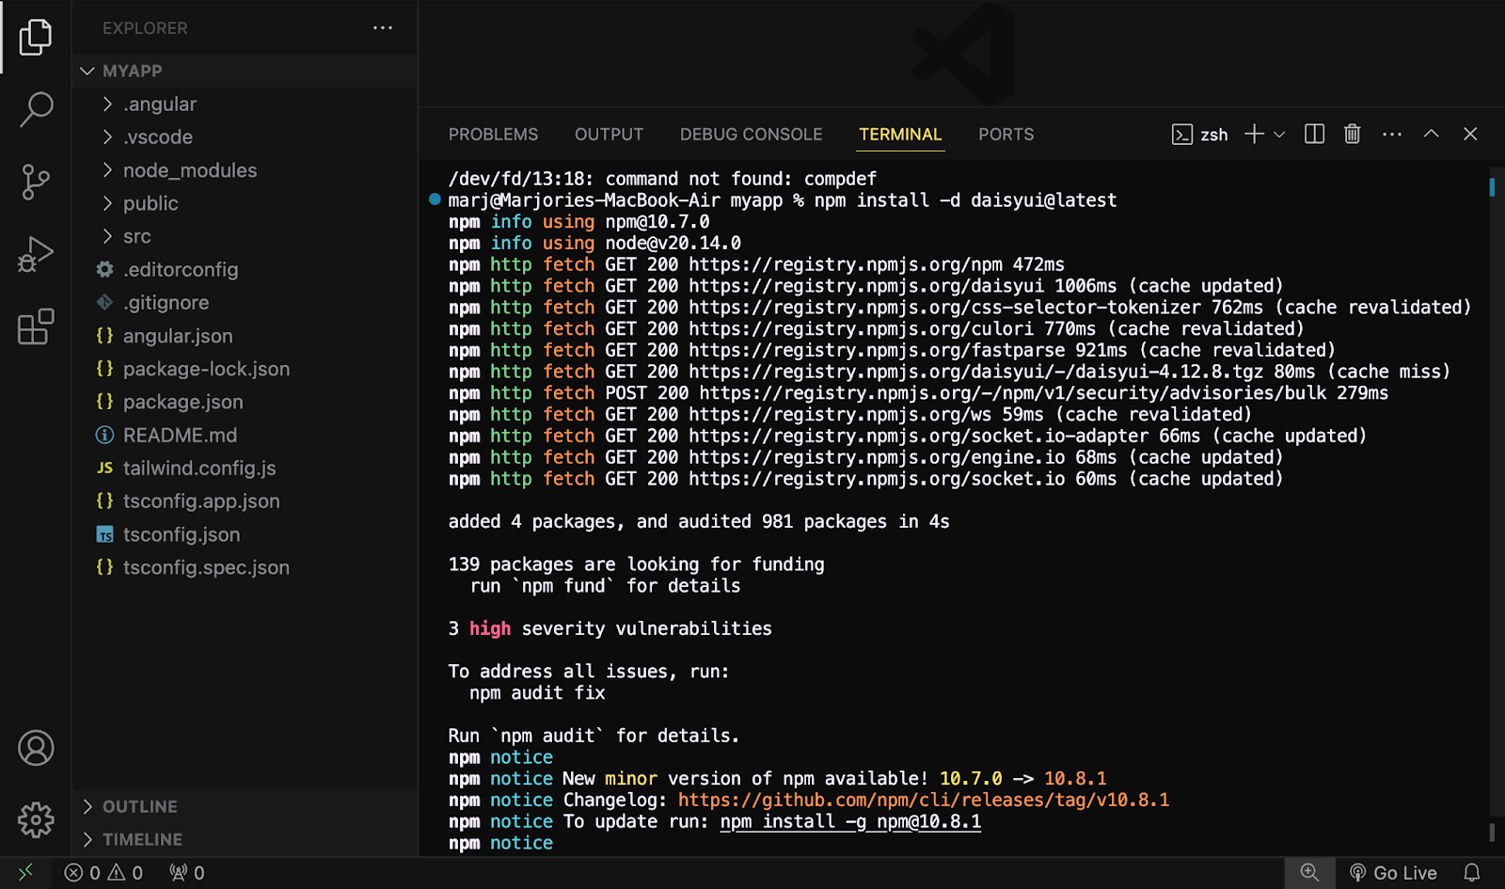Split the terminal panel

click(1314, 135)
